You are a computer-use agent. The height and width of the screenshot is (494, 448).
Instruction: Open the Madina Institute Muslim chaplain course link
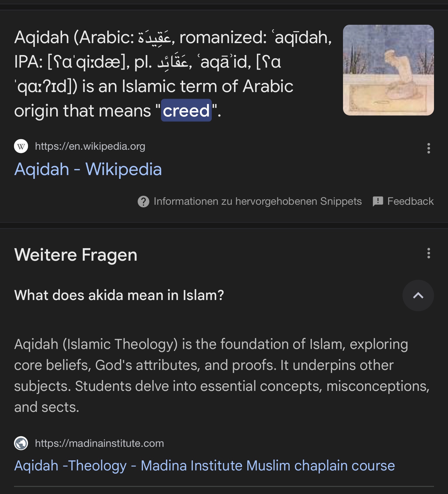[204, 465]
